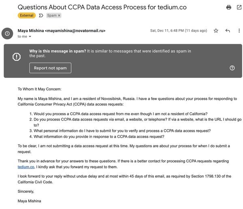Select the Spam label chip

tap(52, 15)
